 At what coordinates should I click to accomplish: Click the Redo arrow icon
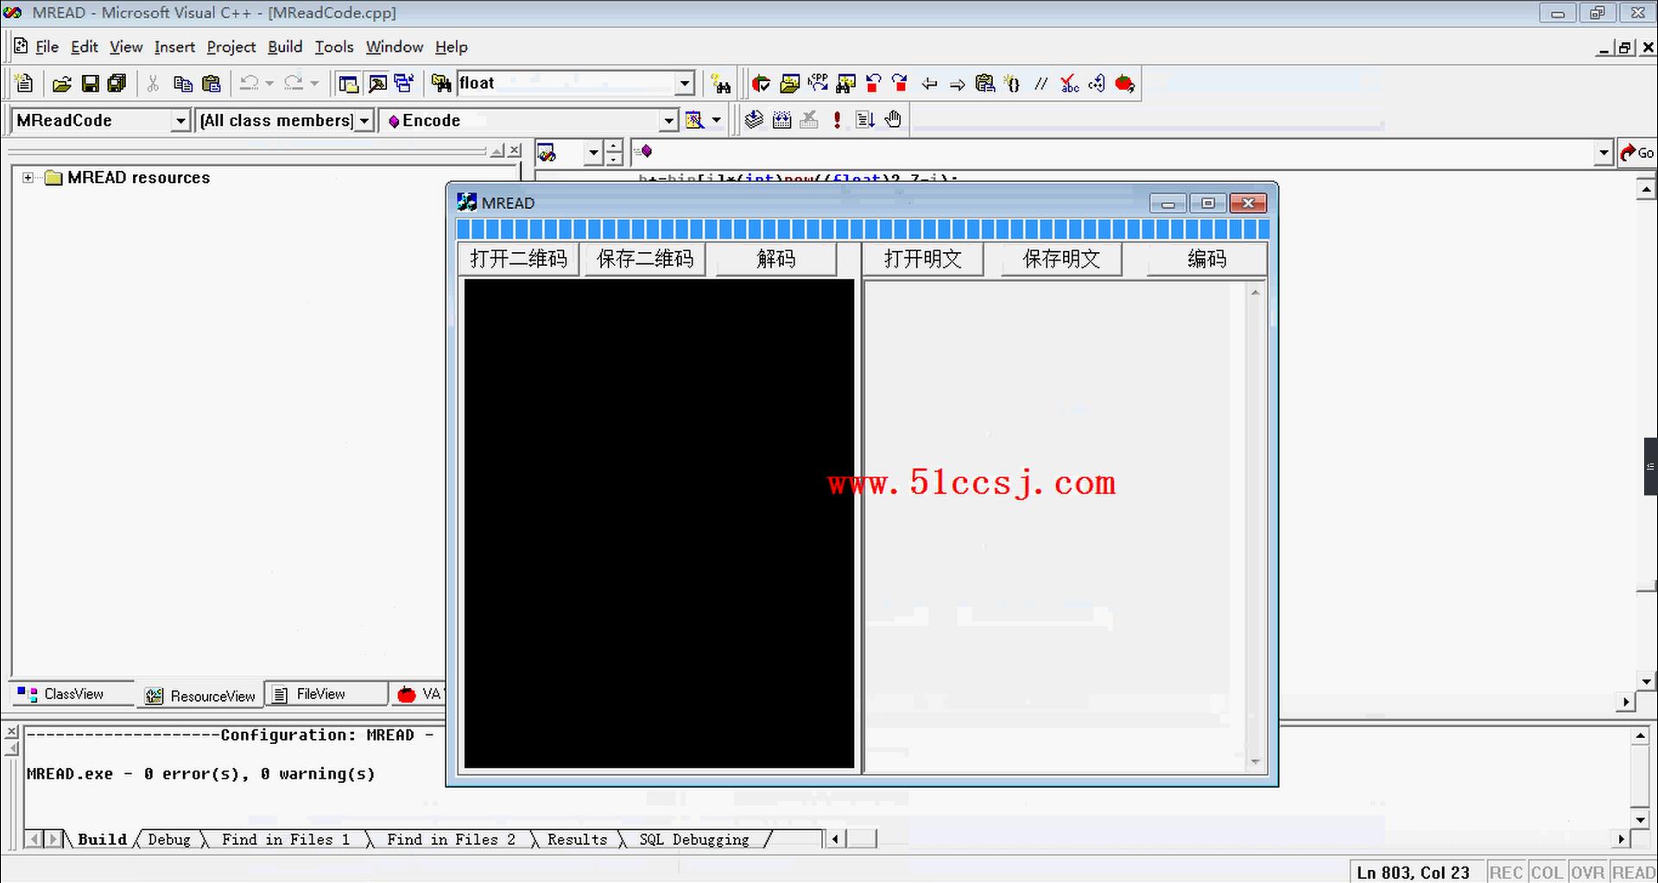(294, 83)
